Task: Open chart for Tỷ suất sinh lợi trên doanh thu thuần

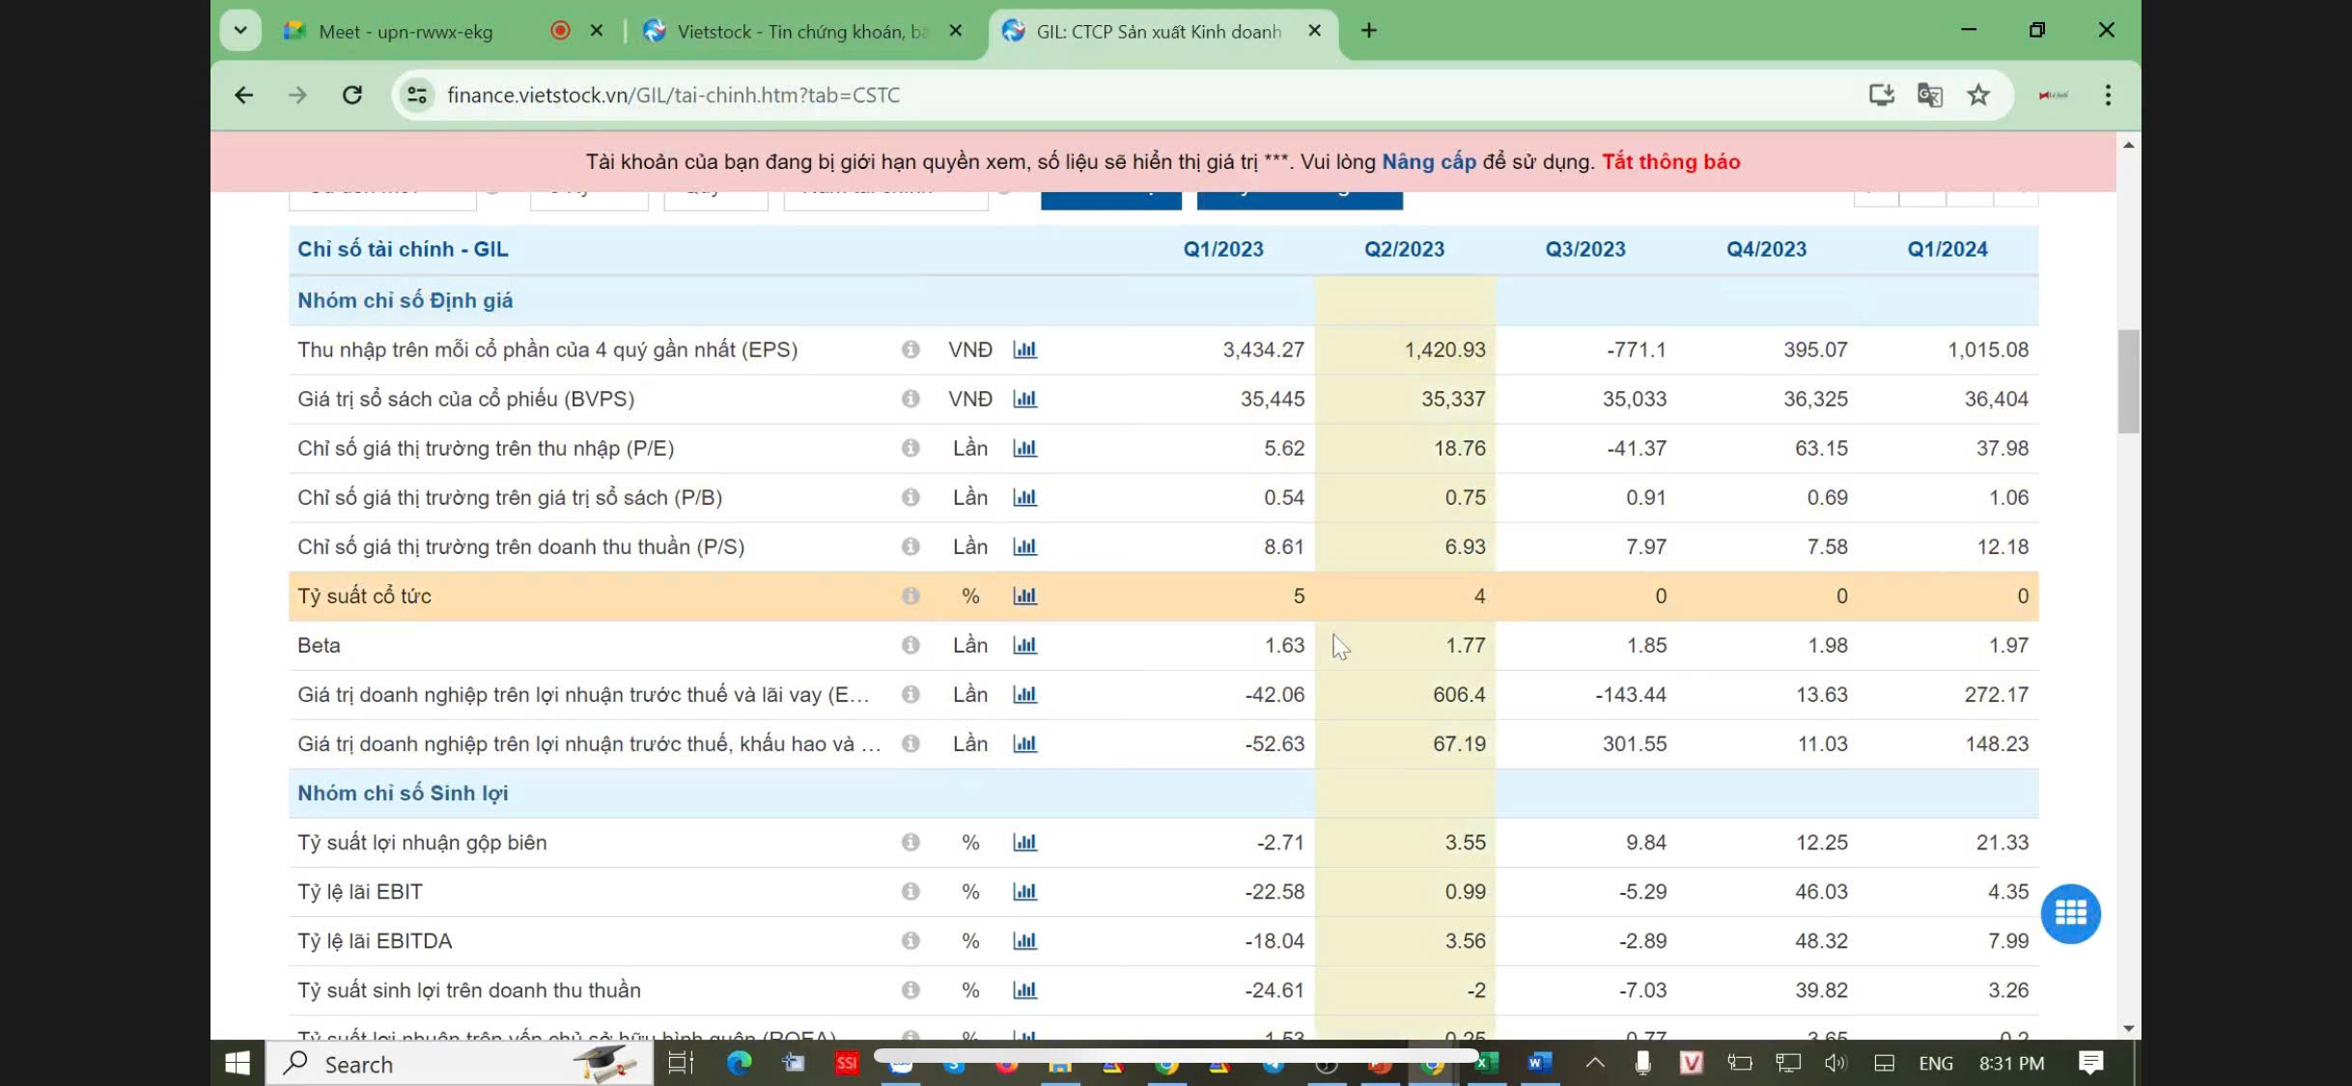Action: pos(1024,989)
